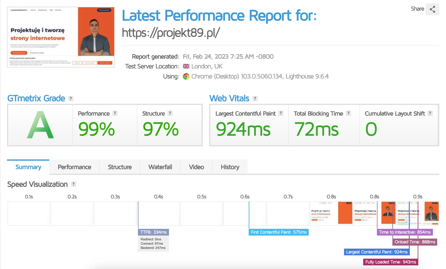446x269 pixels.
Task: Open help for the Structure score
Action: pos(170,113)
